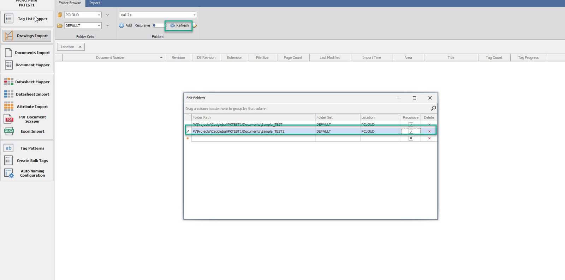Tick the Recursive checkbox in the new row
The width and height of the screenshot is (565, 280).
(x=411, y=138)
